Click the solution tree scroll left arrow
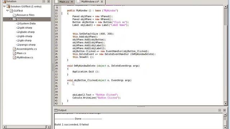 coord(4,127)
